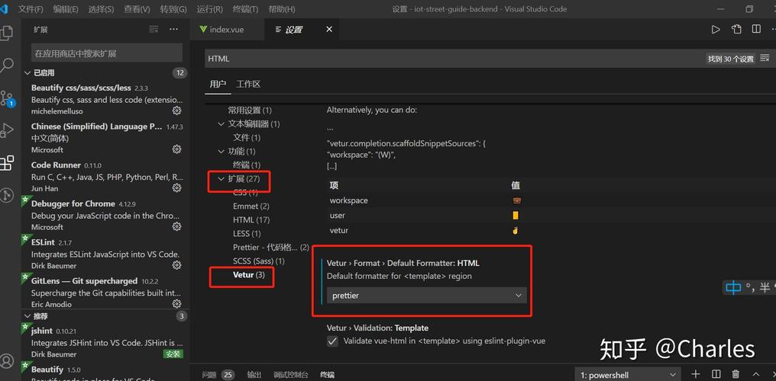Open Run and Debug view in activity bar
Image resolution: width=776 pixels, height=381 pixels.
tap(6, 130)
